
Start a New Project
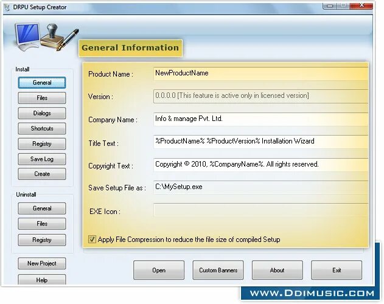42,263
